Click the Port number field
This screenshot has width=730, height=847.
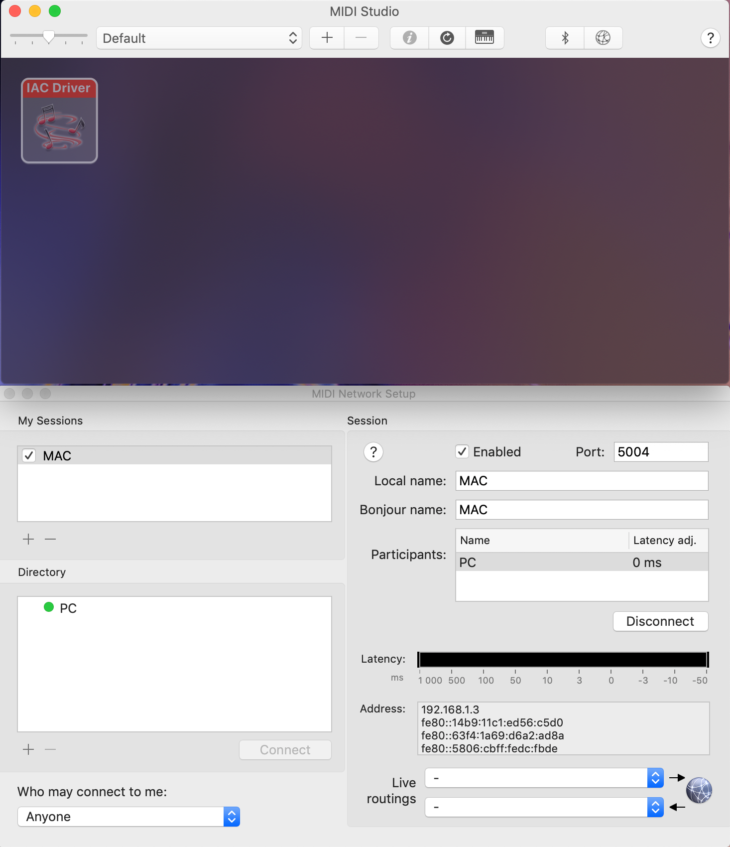660,452
